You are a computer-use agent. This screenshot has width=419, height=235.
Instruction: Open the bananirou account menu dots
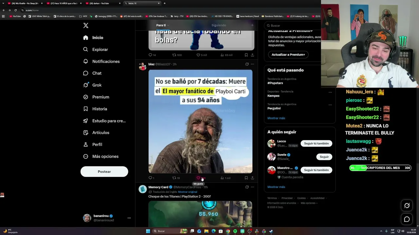click(x=129, y=218)
